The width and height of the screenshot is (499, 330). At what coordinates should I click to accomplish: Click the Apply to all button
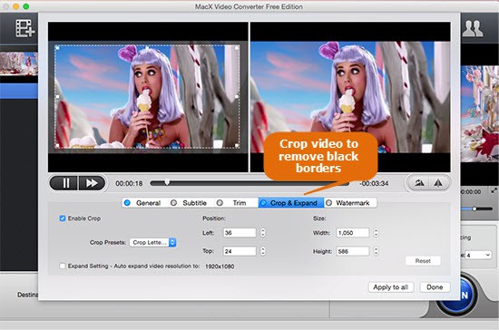(x=391, y=287)
